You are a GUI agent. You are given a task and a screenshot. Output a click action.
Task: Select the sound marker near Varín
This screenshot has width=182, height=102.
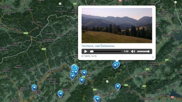tap(84, 73)
